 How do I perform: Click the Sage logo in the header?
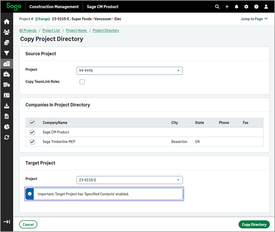pyautogui.click(x=14, y=7)
